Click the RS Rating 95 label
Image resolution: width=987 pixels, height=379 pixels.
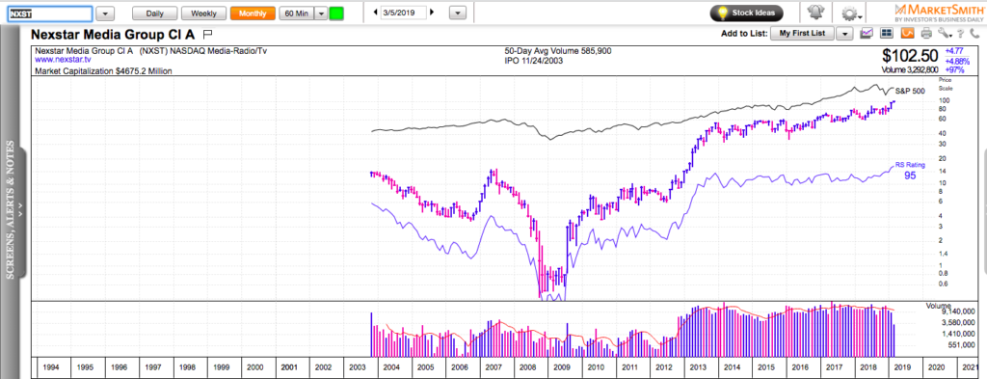[910, 172]
